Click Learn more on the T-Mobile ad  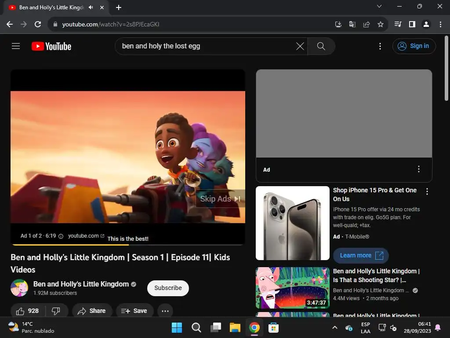tap(361, 255)
